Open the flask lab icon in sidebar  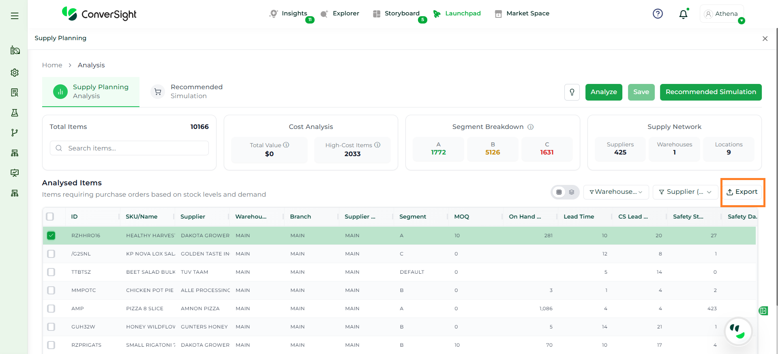[x=15, y=113]
